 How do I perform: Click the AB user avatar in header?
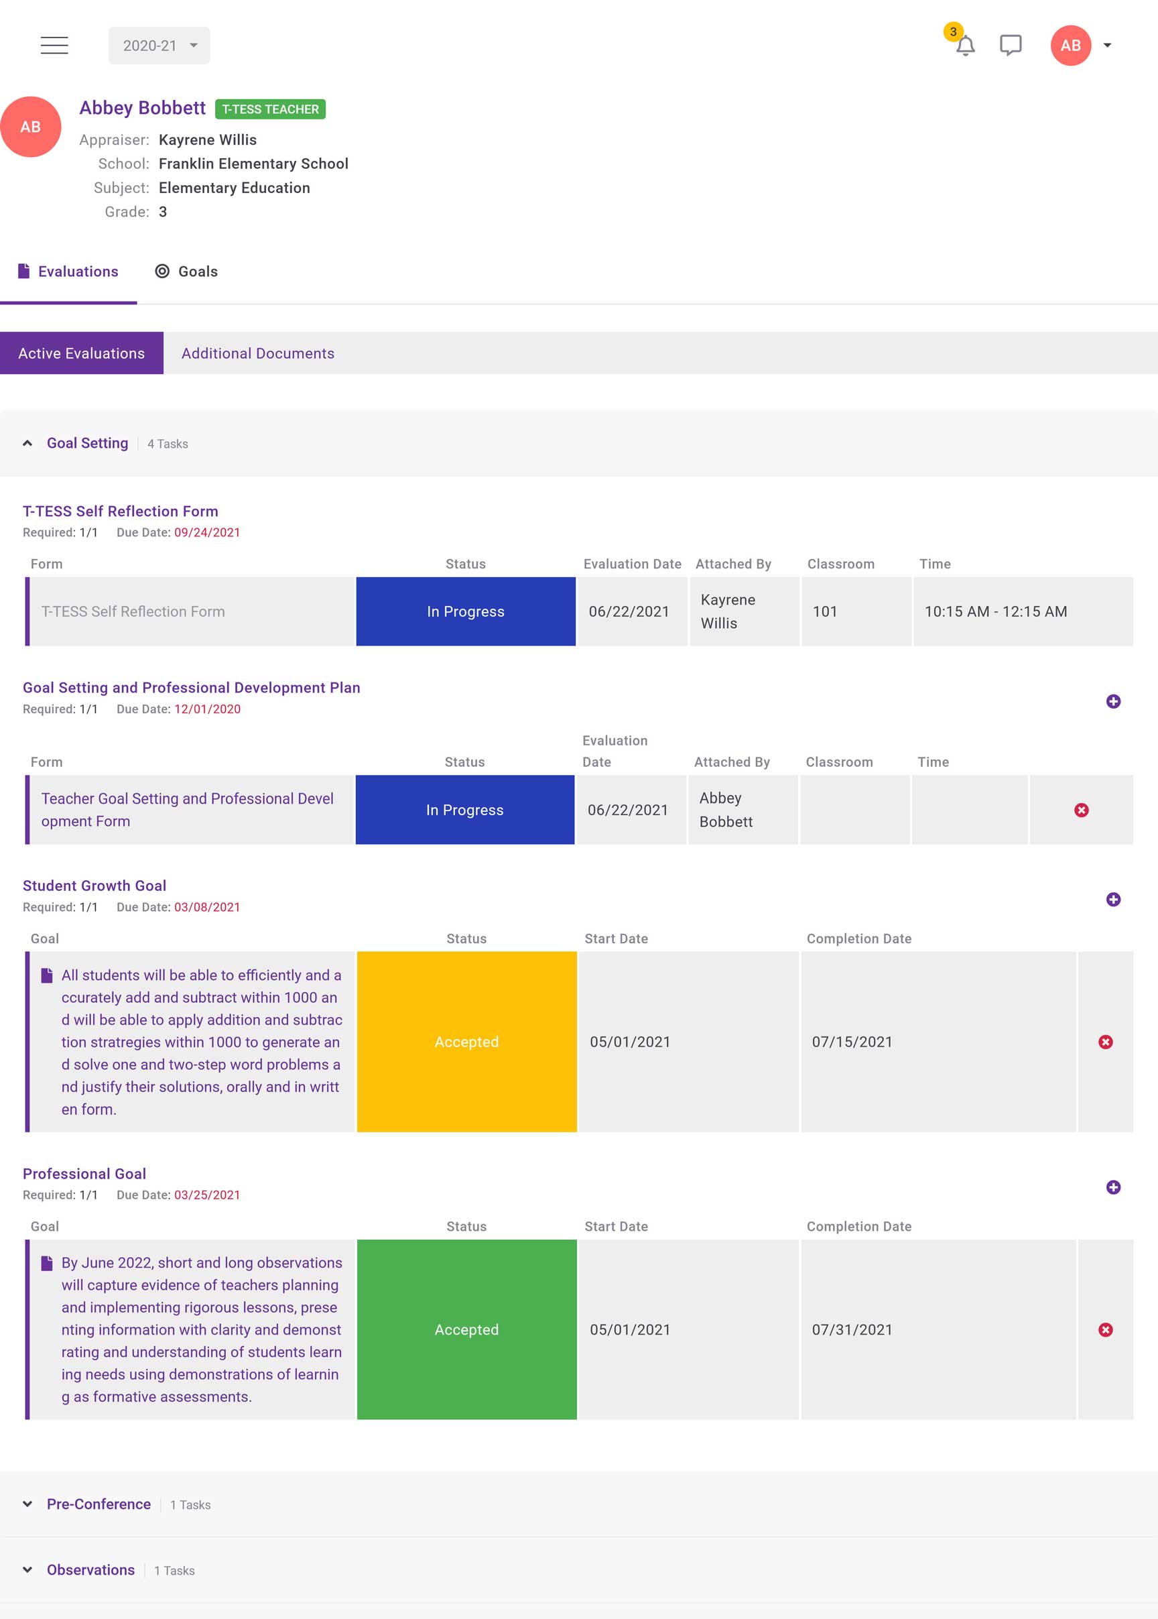tap(1070, 46)
